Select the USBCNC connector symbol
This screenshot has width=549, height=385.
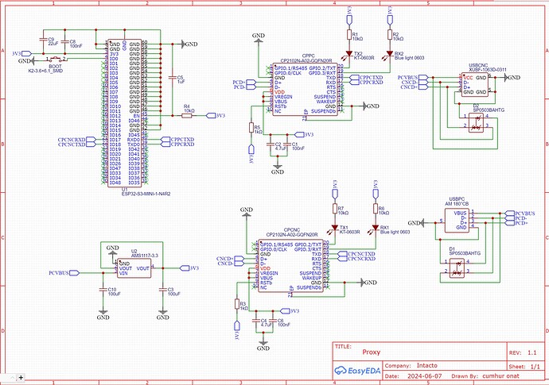pos(474,85)
